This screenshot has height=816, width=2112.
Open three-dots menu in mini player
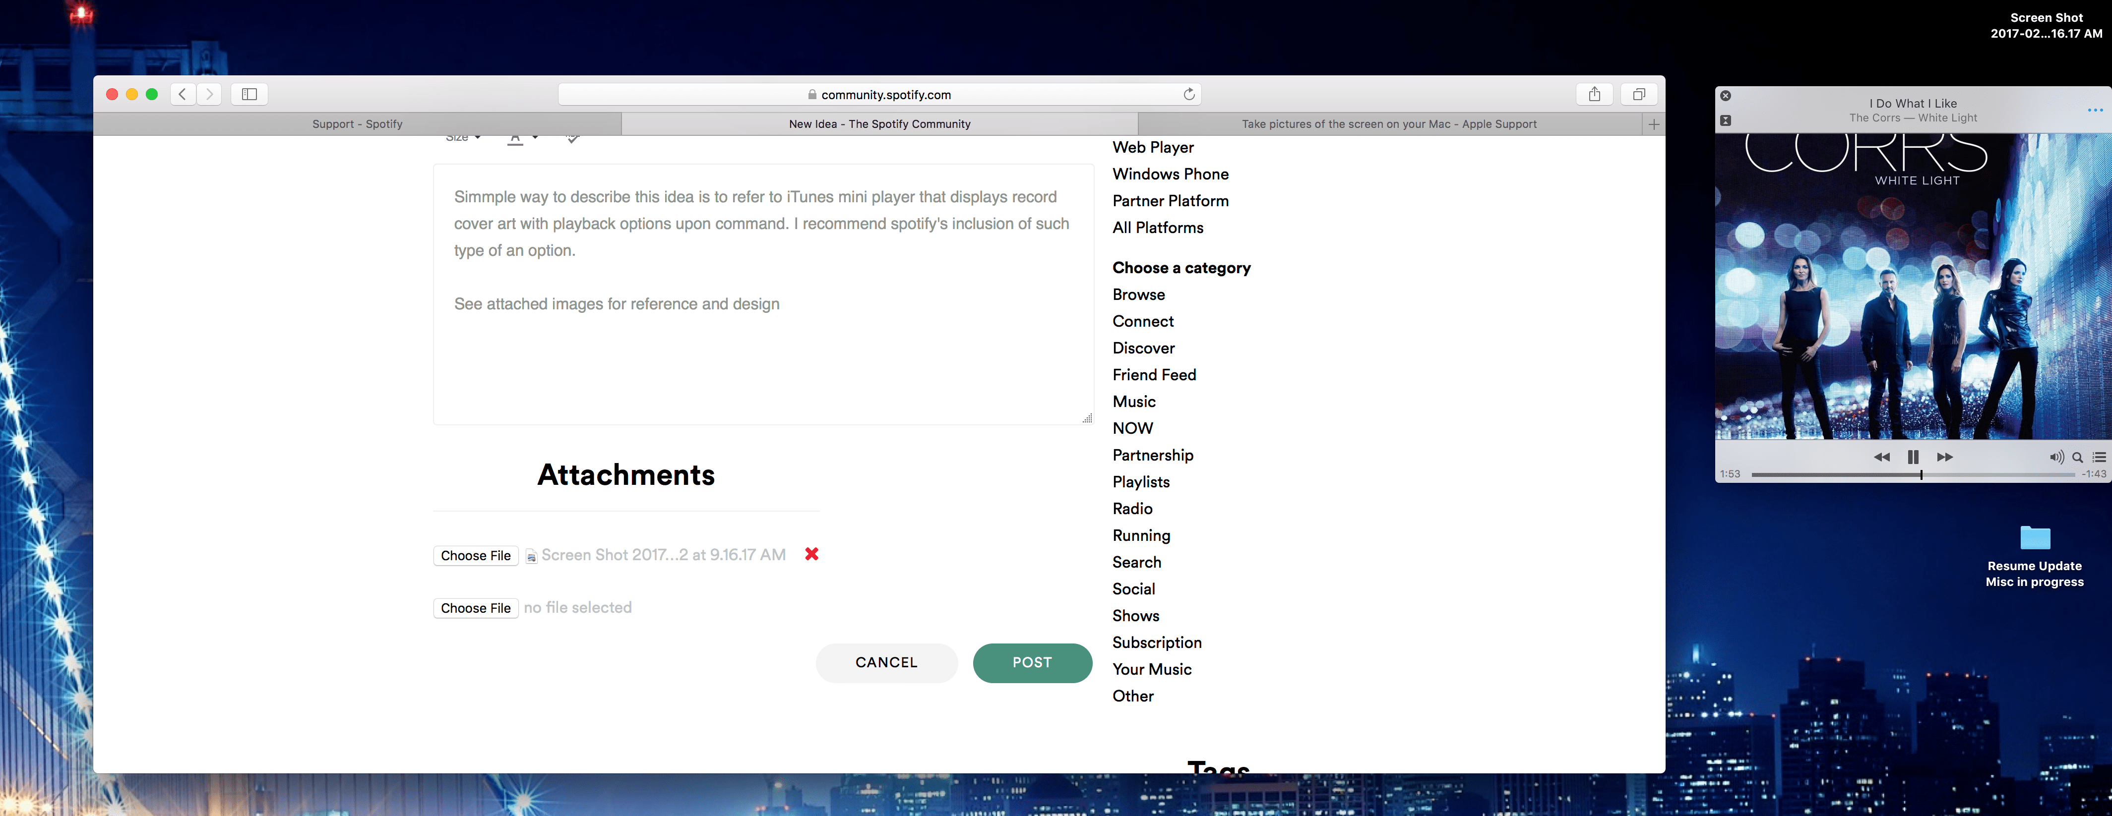point(2095,110)
